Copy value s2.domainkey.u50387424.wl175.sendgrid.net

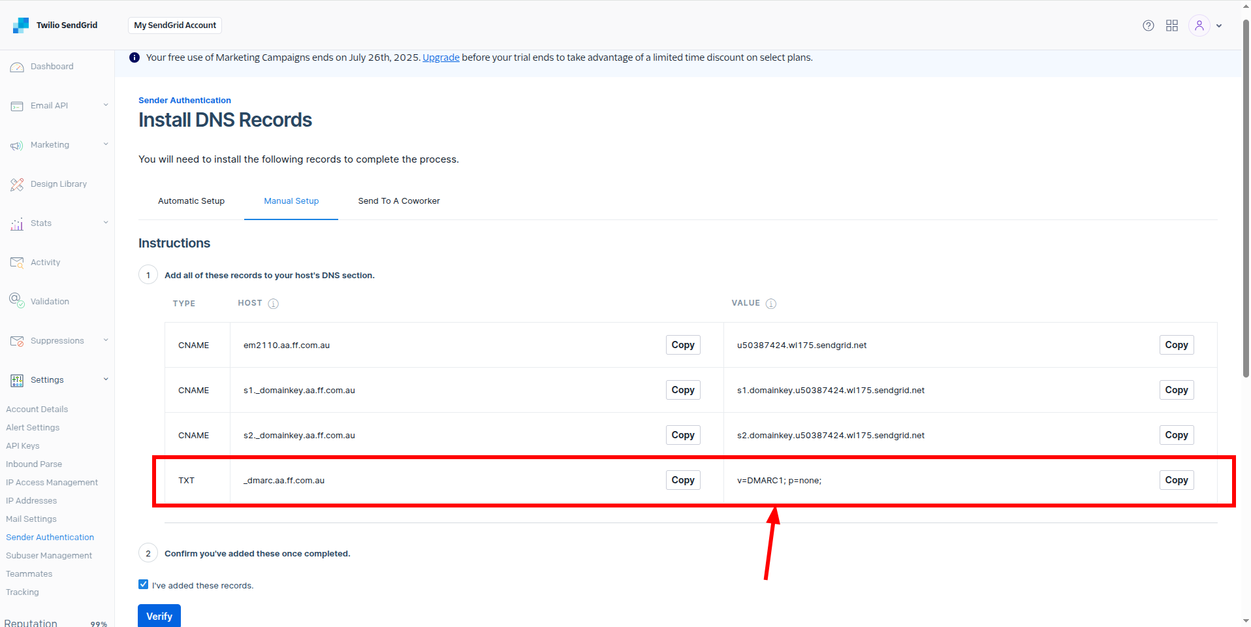coord(1177,435)
